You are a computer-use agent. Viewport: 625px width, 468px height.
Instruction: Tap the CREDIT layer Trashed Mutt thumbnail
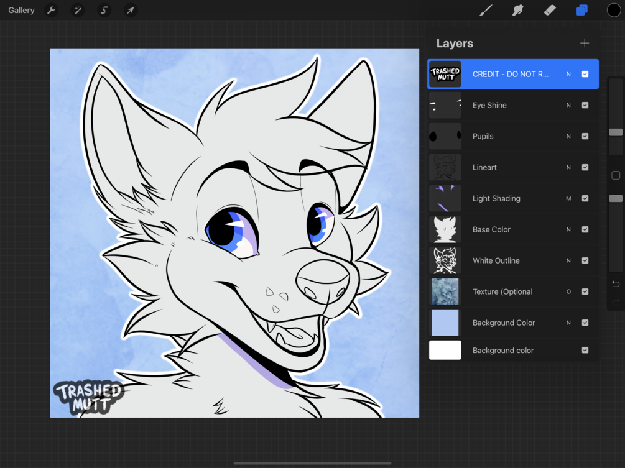click(445, 74)
